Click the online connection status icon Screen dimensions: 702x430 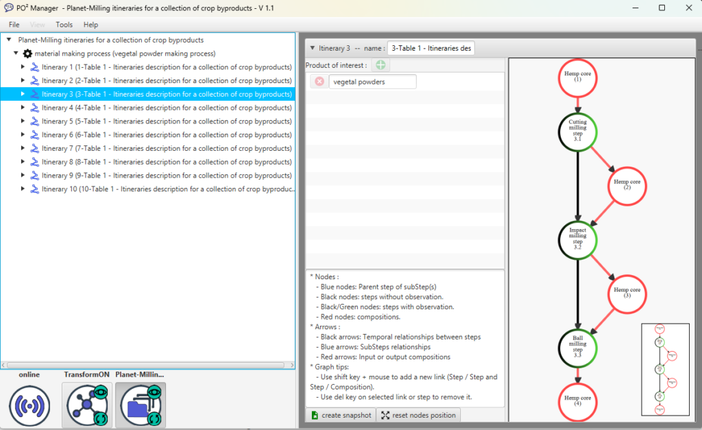[29, 405]
